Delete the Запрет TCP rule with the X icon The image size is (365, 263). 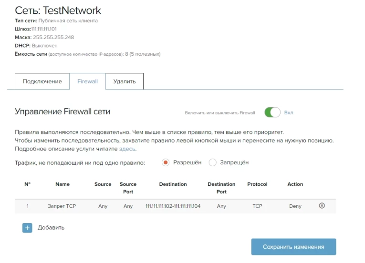[x=322, y=206]
